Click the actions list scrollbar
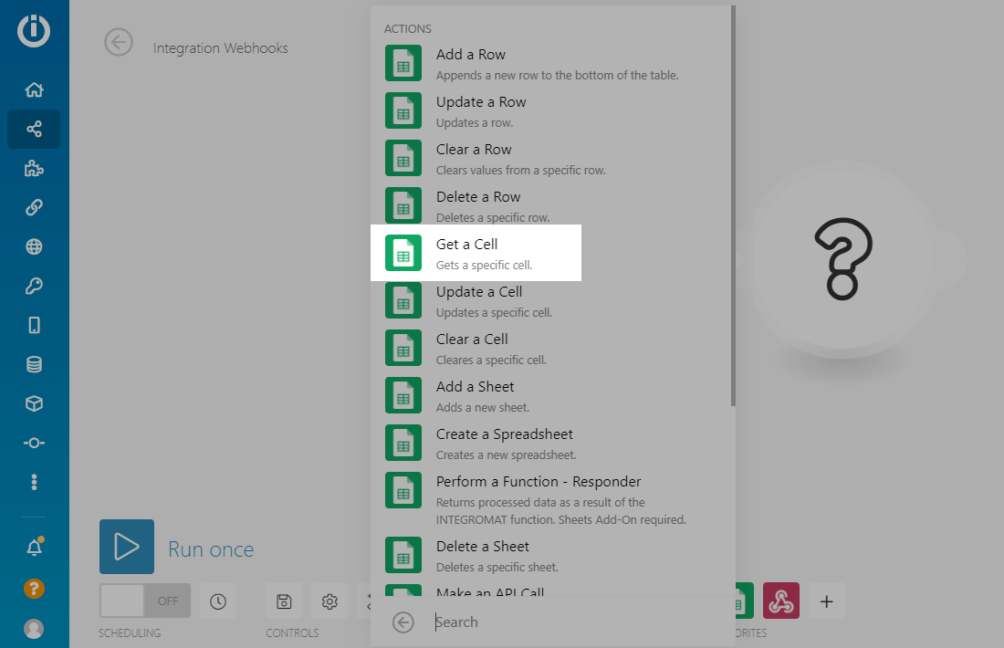1004x648 pixels. point(733,206)
